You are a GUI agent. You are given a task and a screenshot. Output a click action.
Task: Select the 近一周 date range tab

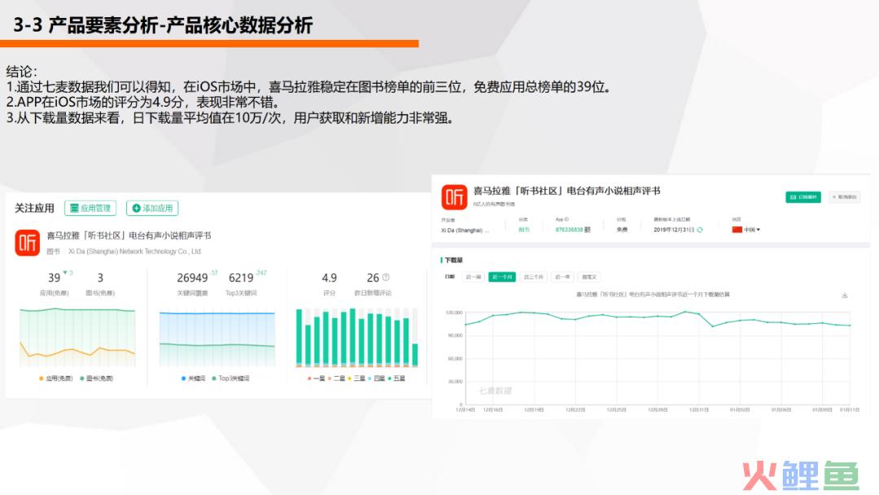click(473, 277)
